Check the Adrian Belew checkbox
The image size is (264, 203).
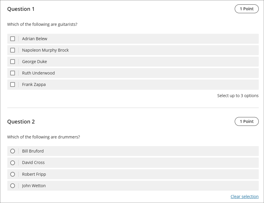pos(13,39)
